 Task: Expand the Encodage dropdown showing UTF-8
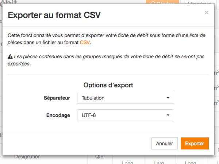[126, 115]
